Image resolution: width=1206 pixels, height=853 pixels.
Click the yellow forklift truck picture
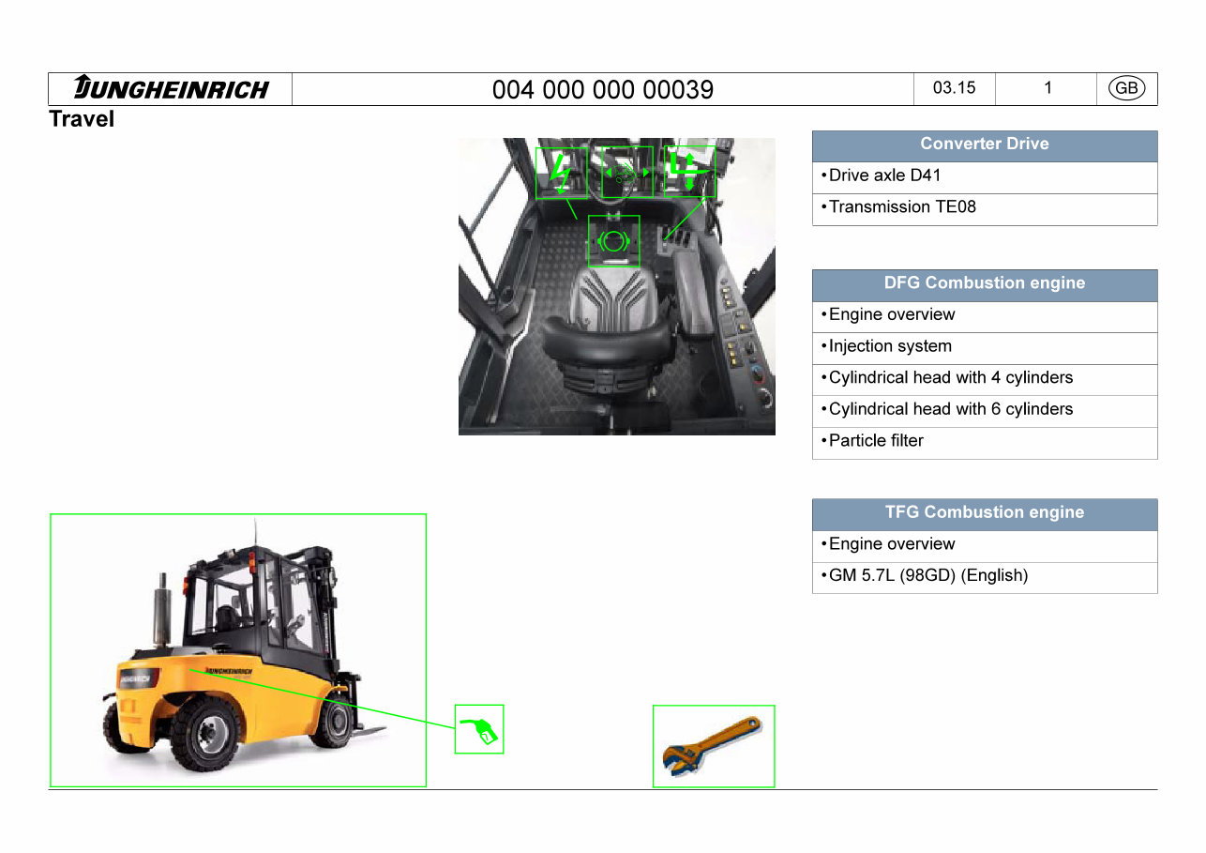coord(238,650)
